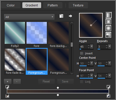Select the Linear gradient style icon
The width and height of the screenshot is (116, 100).
coord(108,15)
